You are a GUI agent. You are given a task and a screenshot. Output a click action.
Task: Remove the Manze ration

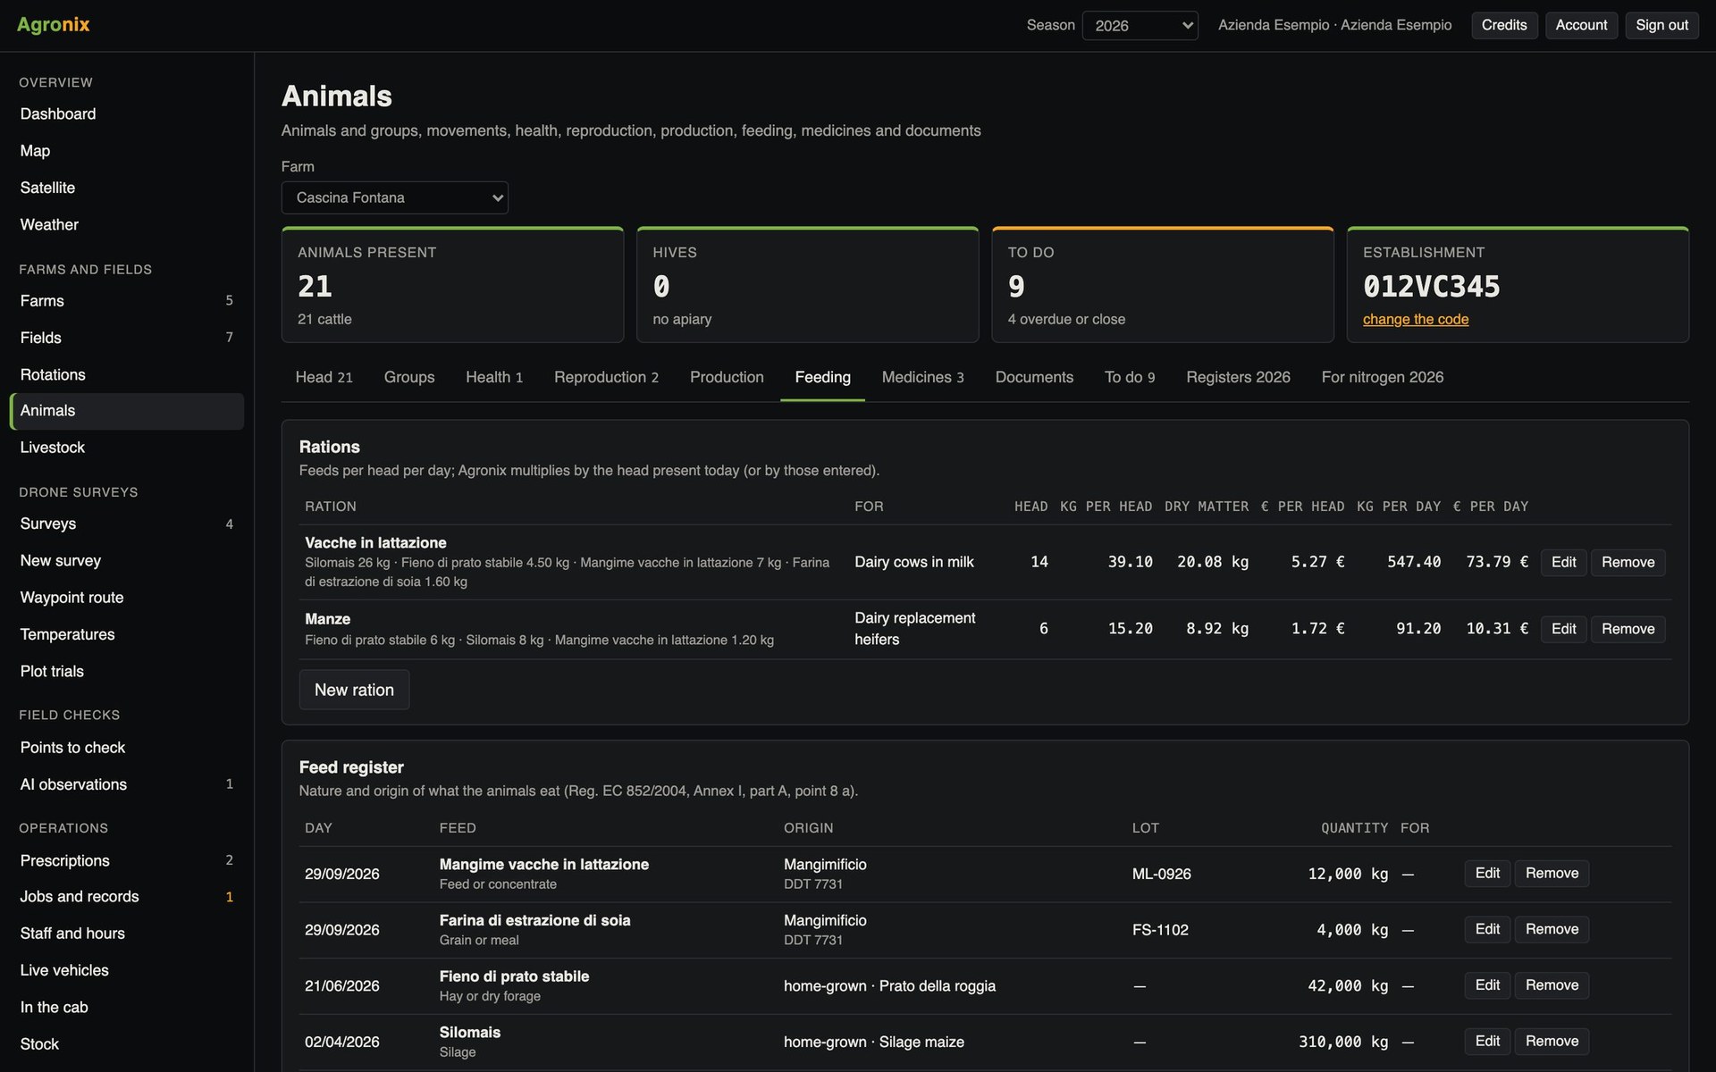(1628, 629)
